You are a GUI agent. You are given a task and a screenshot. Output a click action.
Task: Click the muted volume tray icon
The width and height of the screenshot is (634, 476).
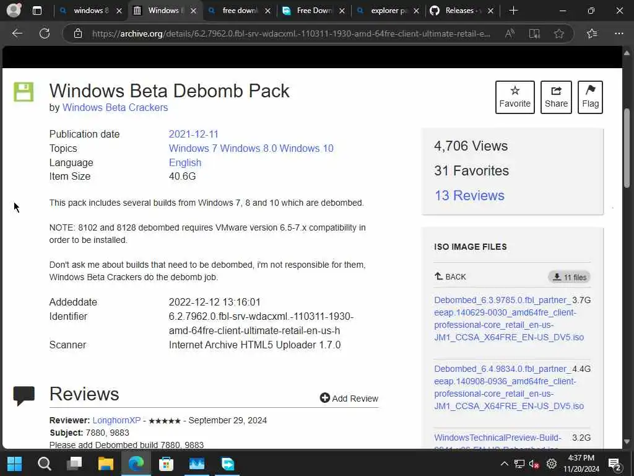[x=534, y=464]
